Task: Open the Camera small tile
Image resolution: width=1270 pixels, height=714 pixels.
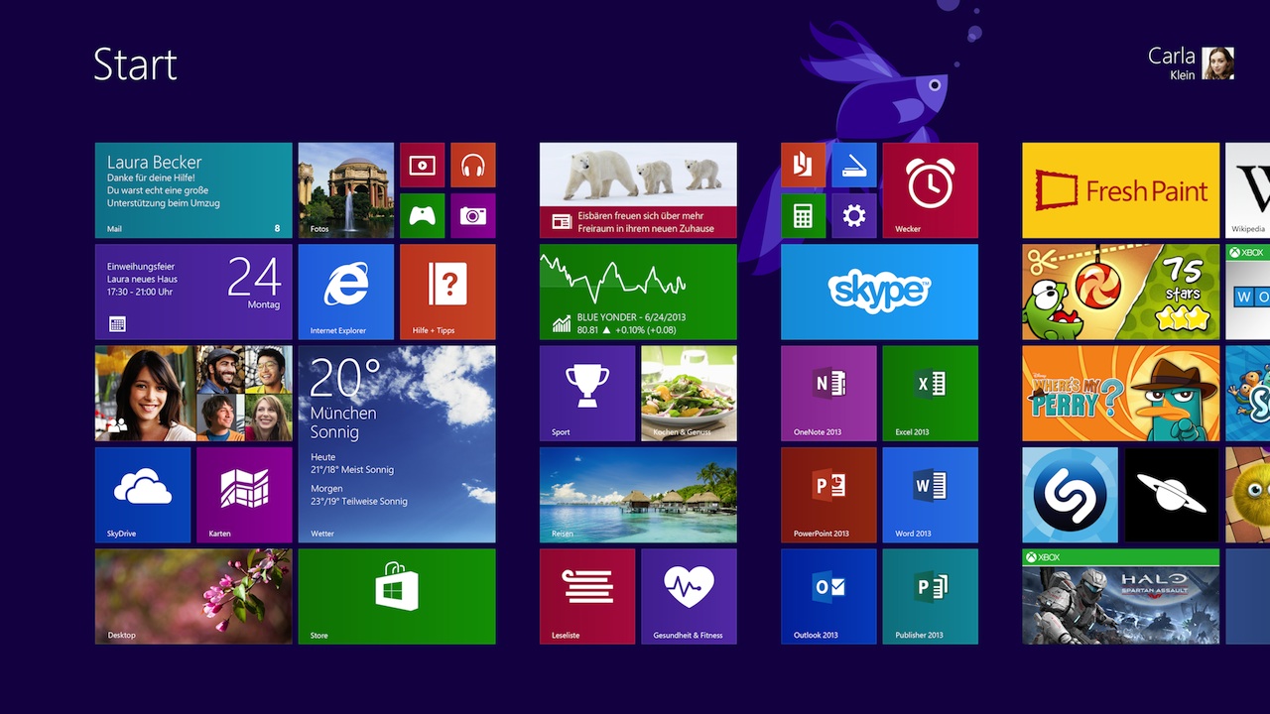Action: click(472, 215)
